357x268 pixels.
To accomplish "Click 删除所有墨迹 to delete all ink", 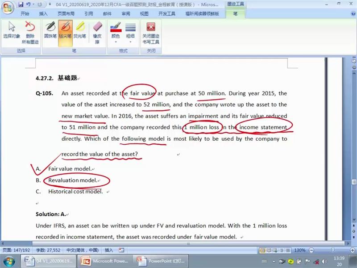I will 30,33.
